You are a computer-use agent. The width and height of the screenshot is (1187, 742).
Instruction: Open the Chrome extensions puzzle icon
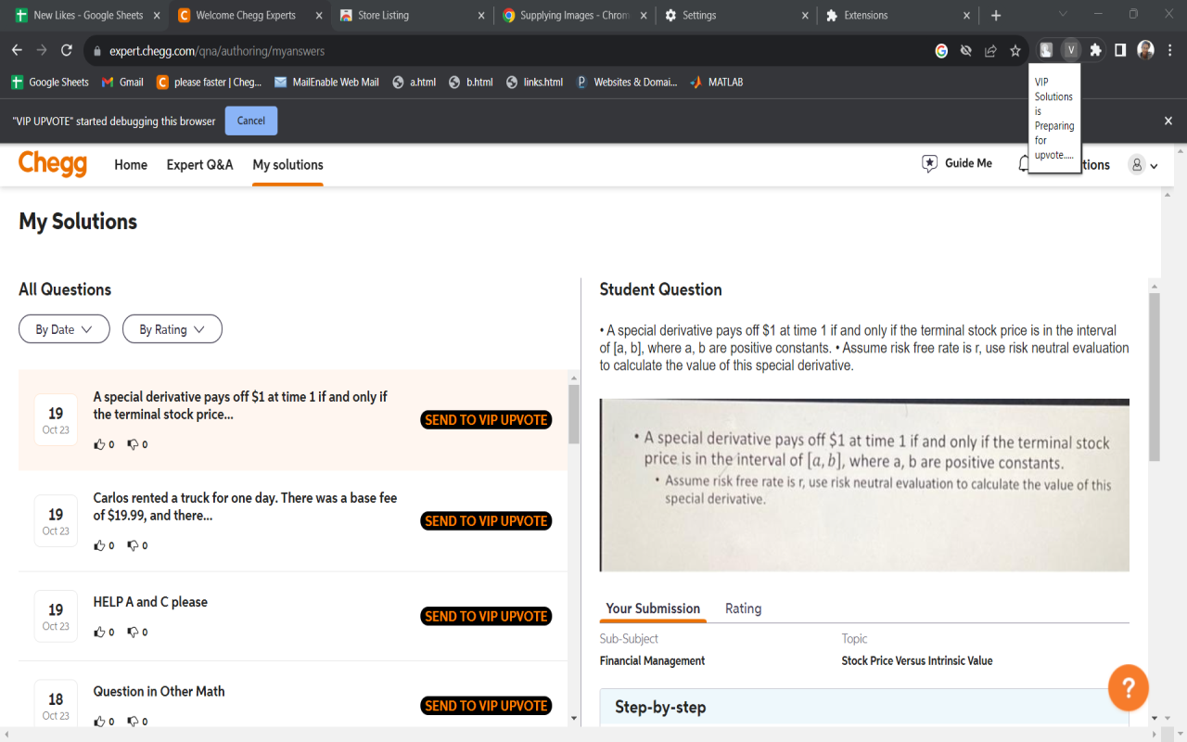1097,50
